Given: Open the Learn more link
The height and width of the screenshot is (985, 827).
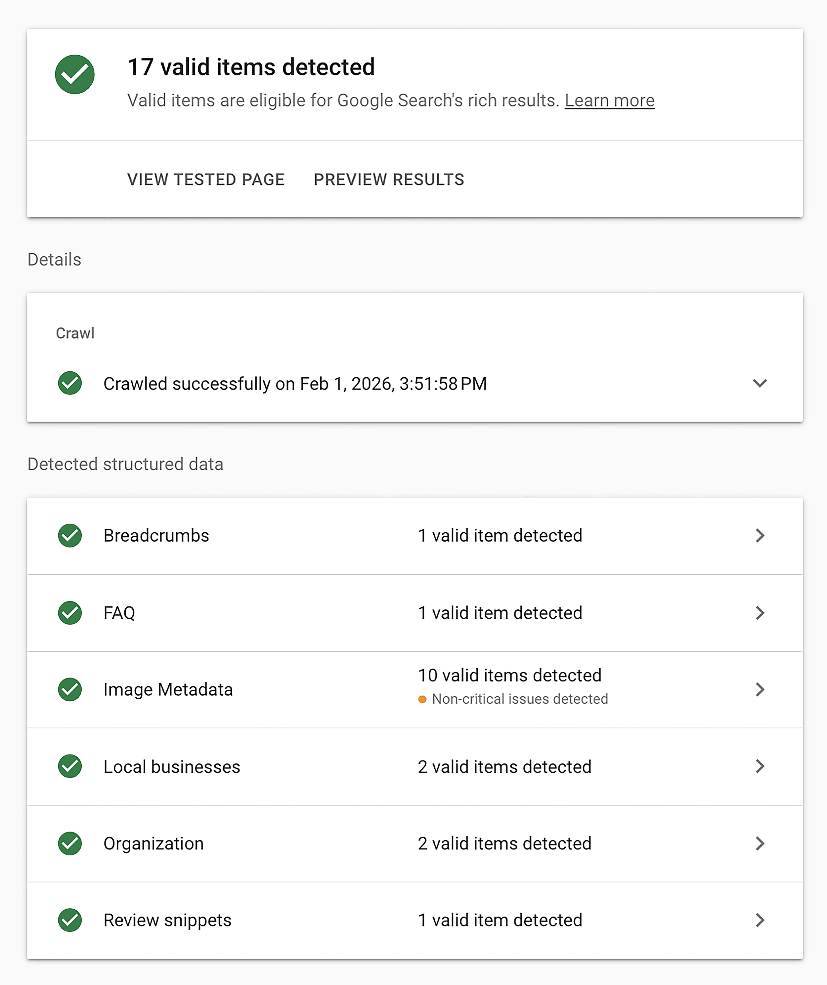Looking at the screenshot, I should click(x=610, y=100).
